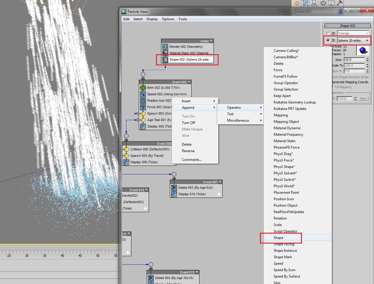Expand the Operator submenu
This screenshot has height=284, width=374.
click(x=234, y=107)
